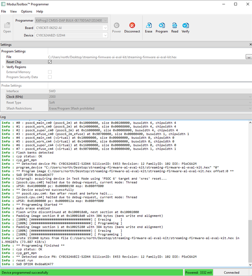This screenshot has width=252, height=276.
Task: Click the Connected status indicator
Action: (232, 273)
